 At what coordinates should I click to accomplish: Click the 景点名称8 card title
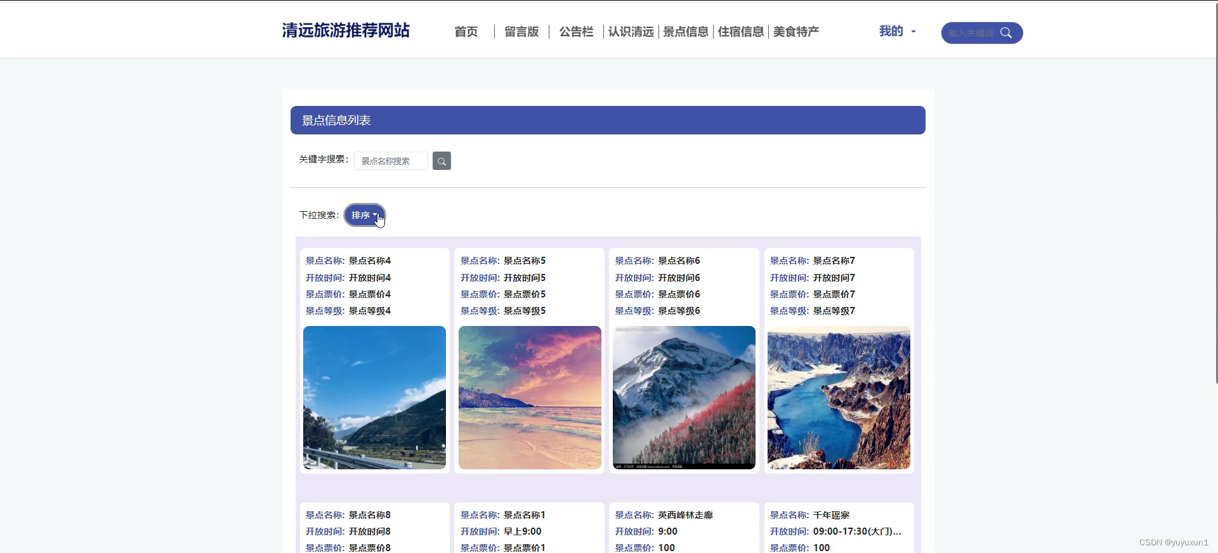(x=370, y=515)
